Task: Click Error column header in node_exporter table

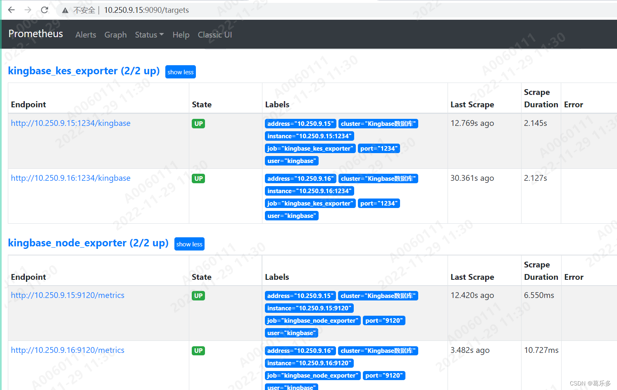Action: [x=574, y=277]
